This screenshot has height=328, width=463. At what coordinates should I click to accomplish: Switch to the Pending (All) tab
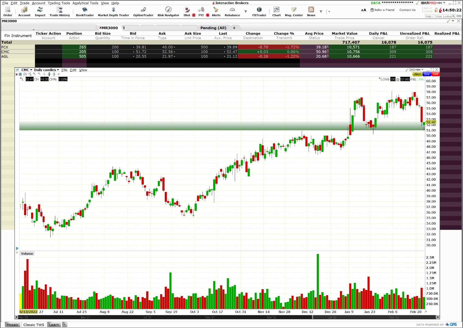(213, 28)
